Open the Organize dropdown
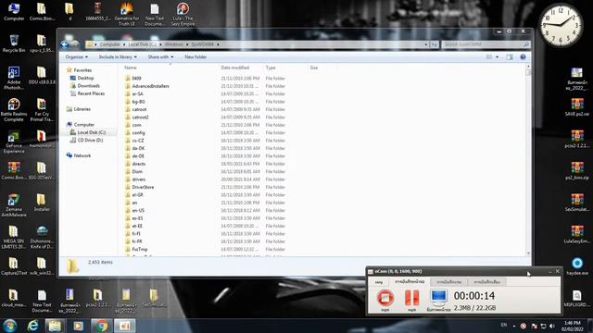593x333 pixels. coord(76,57)
